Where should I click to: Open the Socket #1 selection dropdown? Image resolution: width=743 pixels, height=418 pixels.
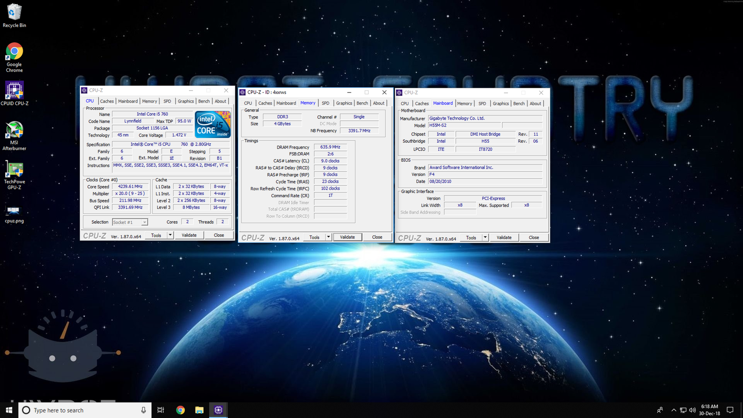[x=130, y=222]
